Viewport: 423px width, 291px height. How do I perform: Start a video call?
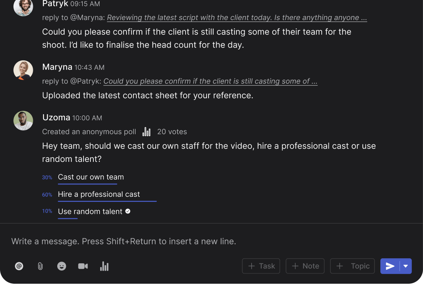click(x=83, y=266)
